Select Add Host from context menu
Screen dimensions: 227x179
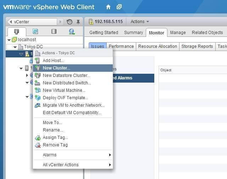tap(73, 61)
